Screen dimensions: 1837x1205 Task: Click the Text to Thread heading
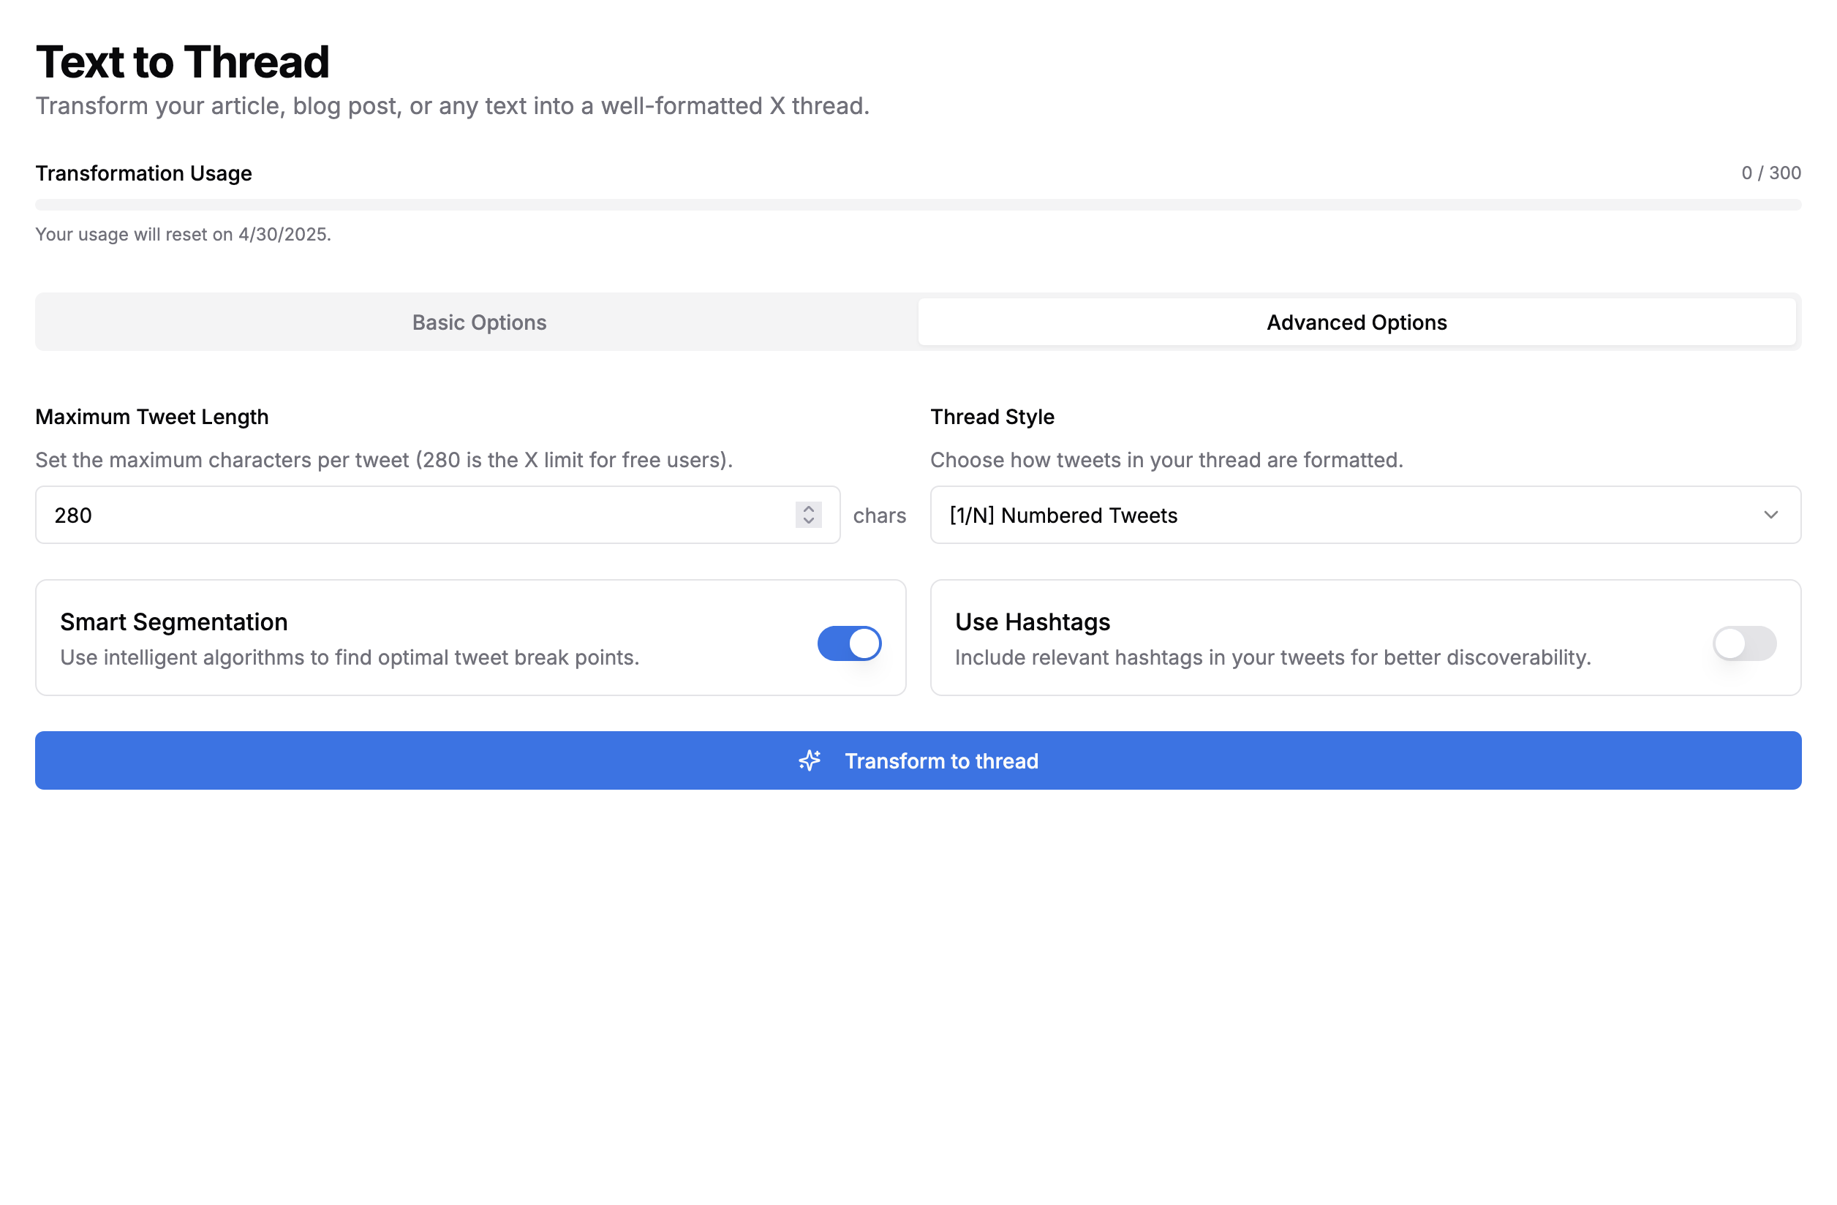point(182,61)
